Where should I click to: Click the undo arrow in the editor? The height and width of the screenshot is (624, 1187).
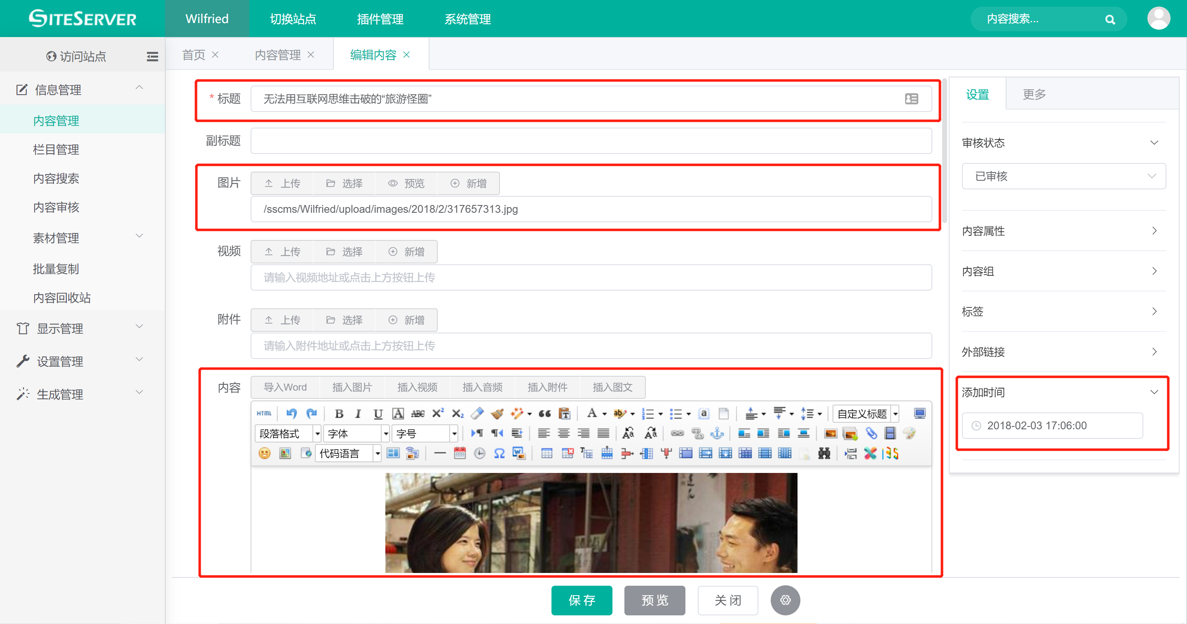(x=291, y=413)
